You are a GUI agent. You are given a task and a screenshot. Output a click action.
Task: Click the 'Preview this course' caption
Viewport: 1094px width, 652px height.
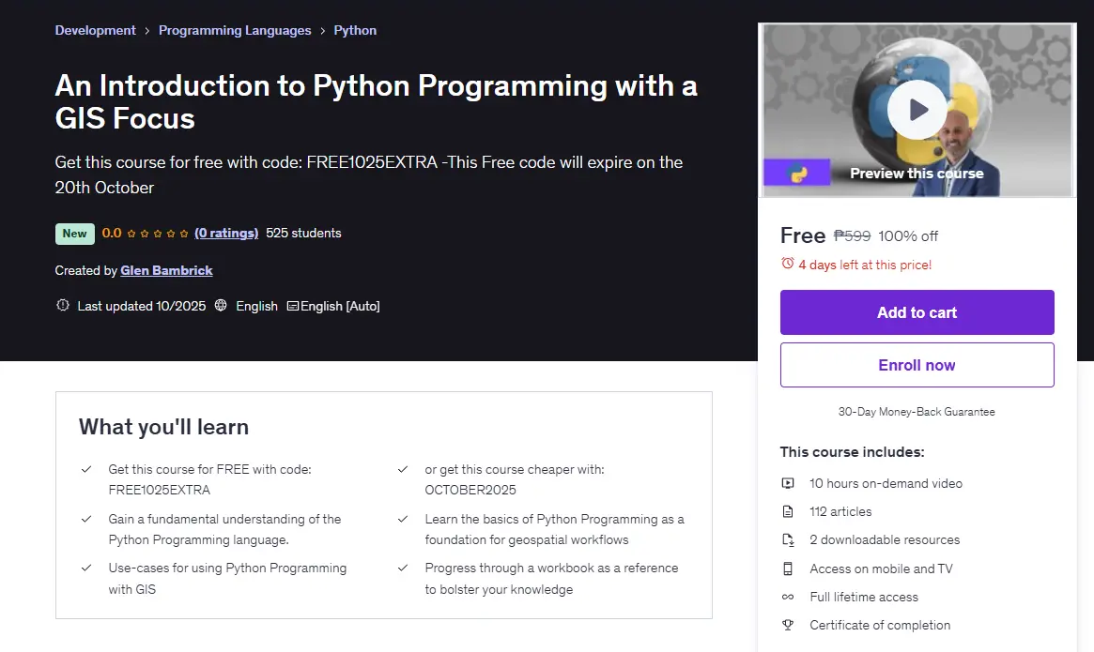coord(917,173)
